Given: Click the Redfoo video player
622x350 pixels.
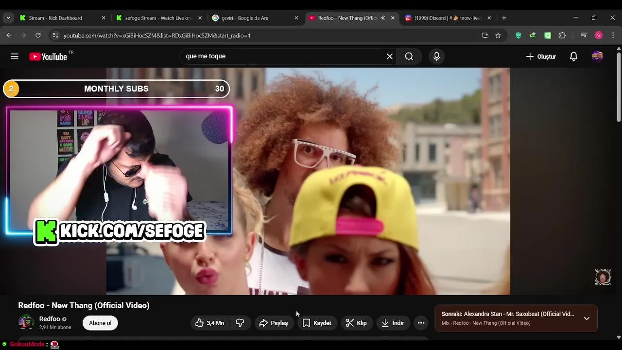Looking at the screenshot, I should (308, 181).
